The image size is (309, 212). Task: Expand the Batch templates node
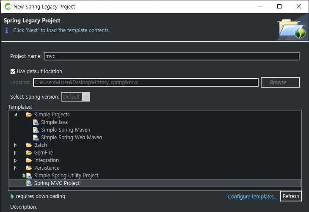(15, 145)
